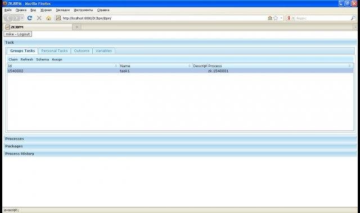Click the search magnifier icon
Screen dimensions: 360x213
[x=353, y=18]
